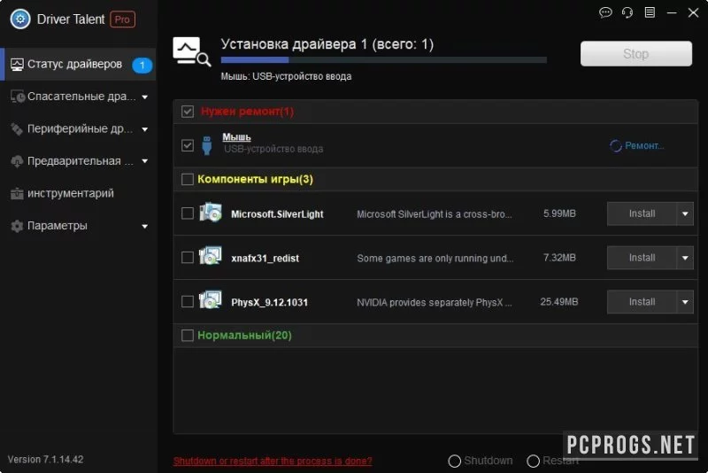
Task: Check the xnafx31_redist checkbox
Action: click(x=188, y=258)
